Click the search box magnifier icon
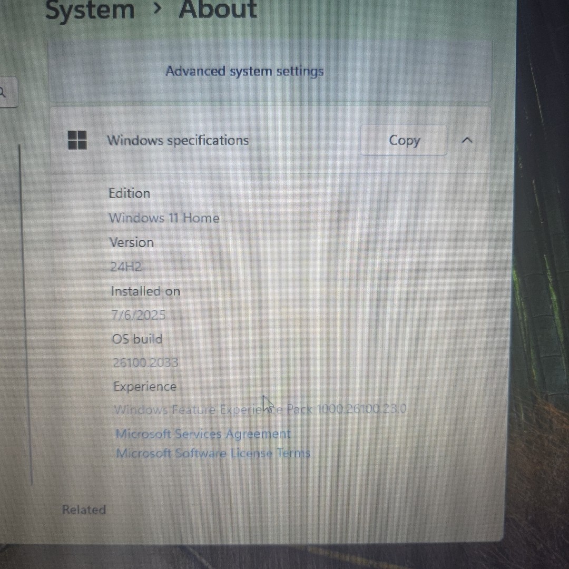The image size is (569, 569). tap(2, 93)
